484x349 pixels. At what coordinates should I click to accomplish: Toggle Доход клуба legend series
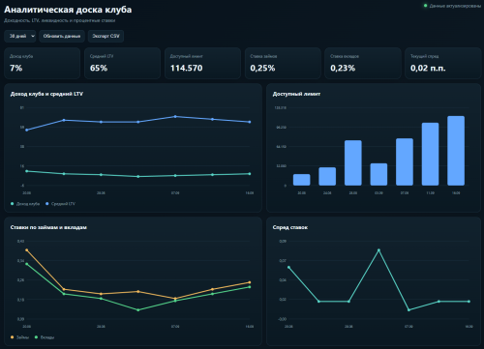click(x=25, y=204)
